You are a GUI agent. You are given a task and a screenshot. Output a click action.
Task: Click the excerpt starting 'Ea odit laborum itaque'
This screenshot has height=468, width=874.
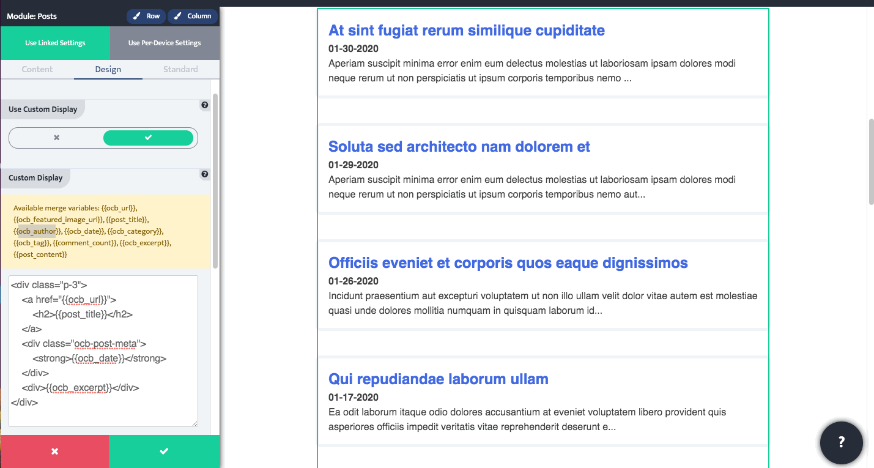pos(527,419)
